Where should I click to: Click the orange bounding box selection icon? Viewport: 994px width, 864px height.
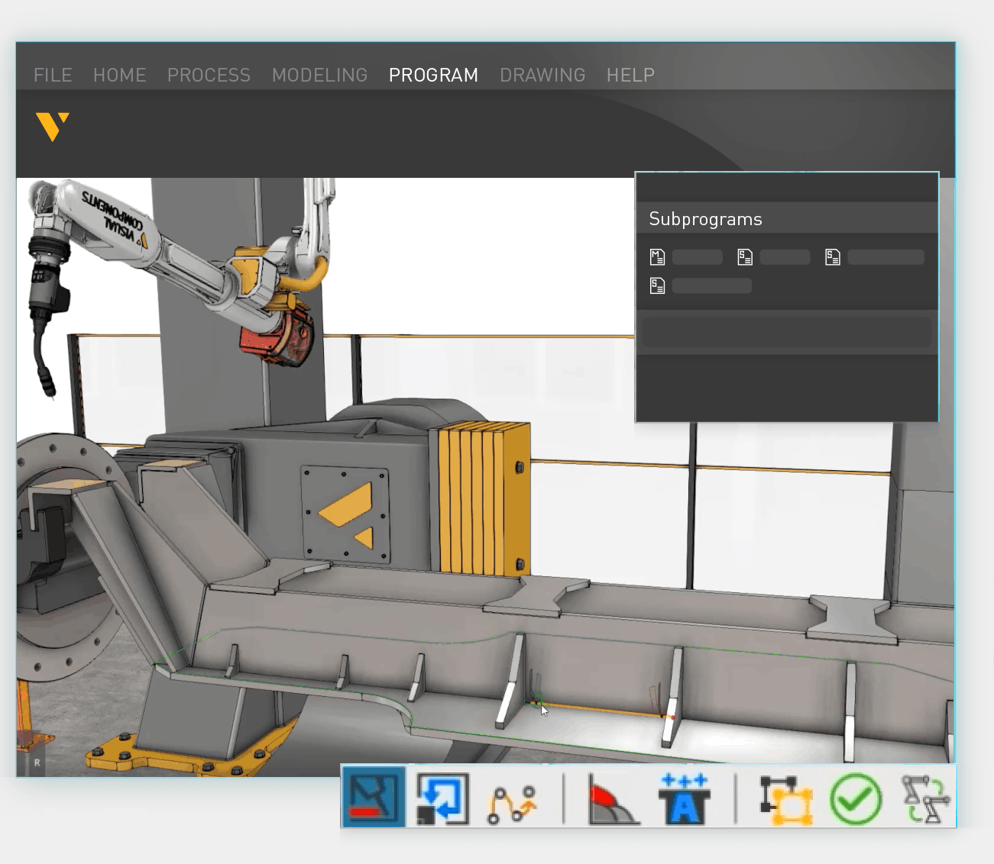(785, 800)
